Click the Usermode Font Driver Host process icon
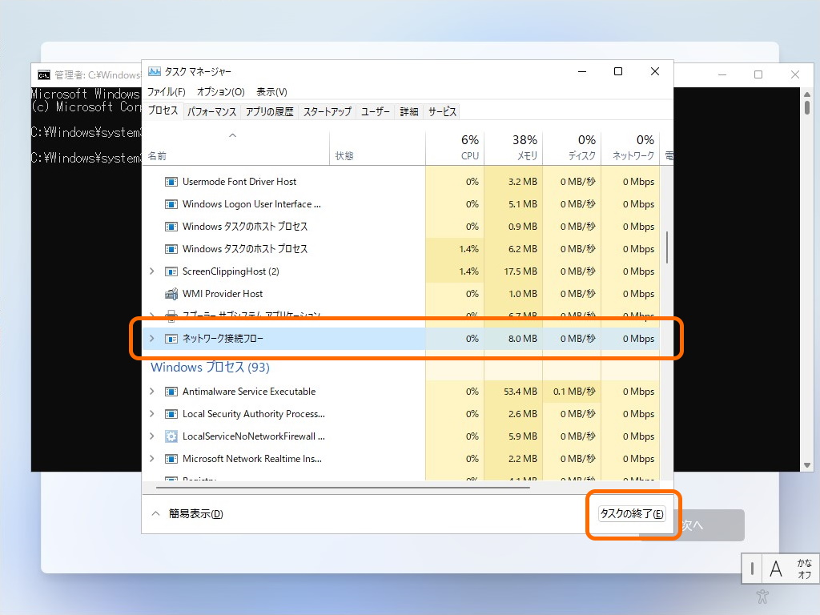820x615 pixels. coord(171,182)
